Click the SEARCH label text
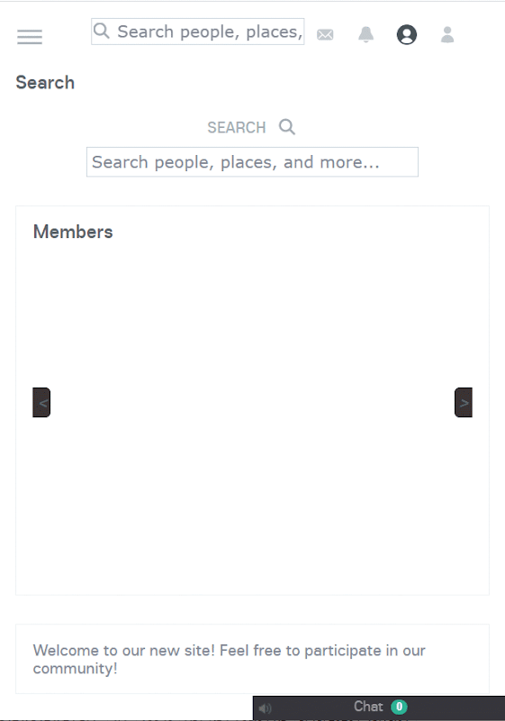The height and width of the screenshot is (721, 505). tap(237, 127)
